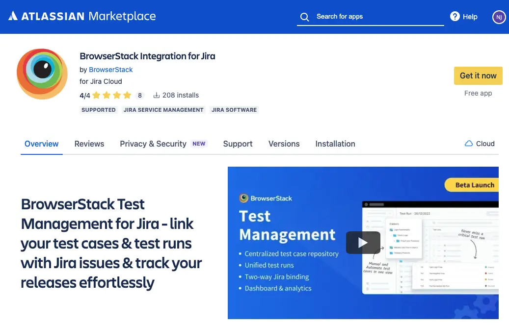This screenshot has width=509, height=325.
Task: Click the 8 reviews count badge
Action: (x=140, y=95)
